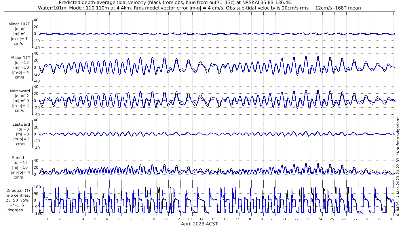Click the 'April 2023 ACST' axis title
Viewport: 403px width, 230px height.
(x=199, y=224)
